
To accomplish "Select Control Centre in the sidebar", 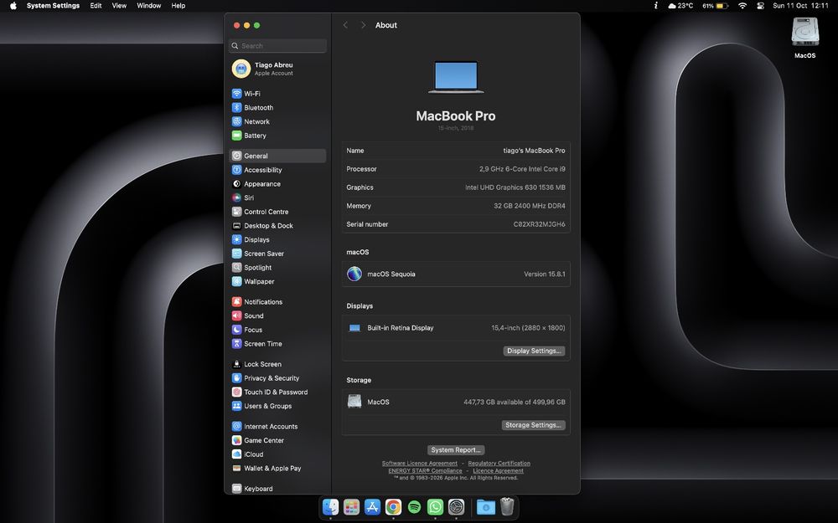I will tap(277, 212).
